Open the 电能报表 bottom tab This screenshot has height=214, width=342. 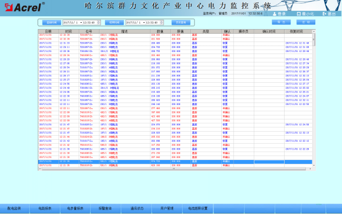[45, 209]
